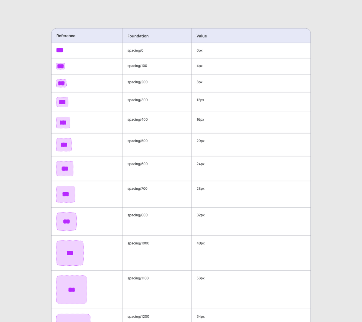362x322 pixels.
Task: Click the spacing/1000 reference swatch
Action: pos(70,253)
